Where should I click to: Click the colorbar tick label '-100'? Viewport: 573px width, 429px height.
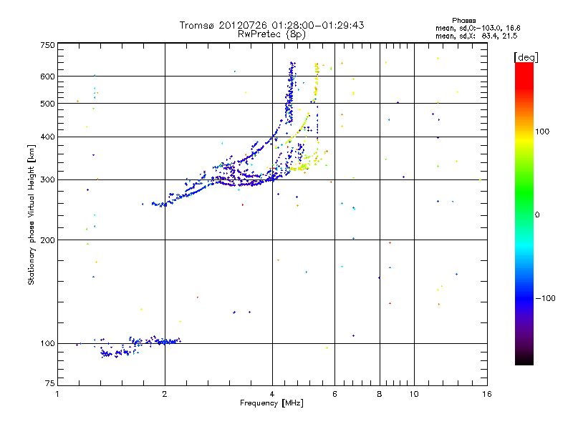(x=545, y=298)
